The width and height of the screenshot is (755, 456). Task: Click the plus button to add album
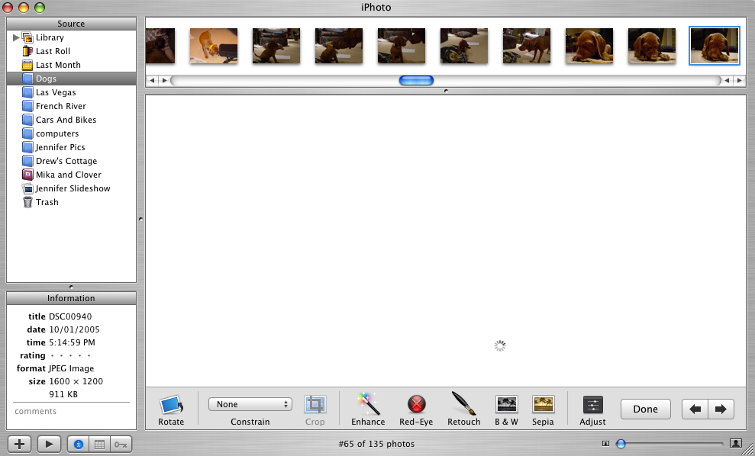pyautogui.click(x=19, y=444)
